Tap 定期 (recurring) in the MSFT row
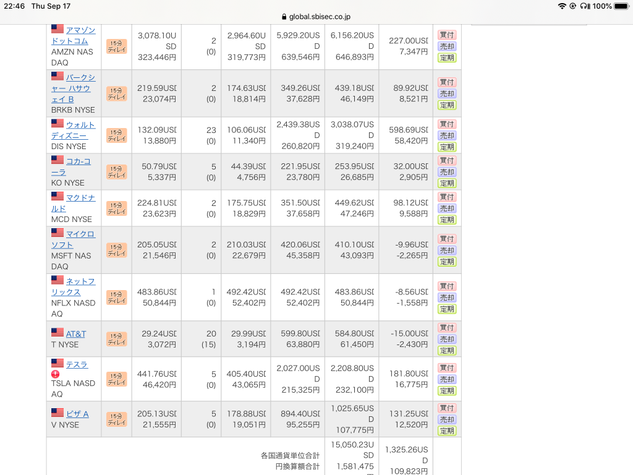Image resolution: width=633 pixels, height=475 pixels. [447, 262]
